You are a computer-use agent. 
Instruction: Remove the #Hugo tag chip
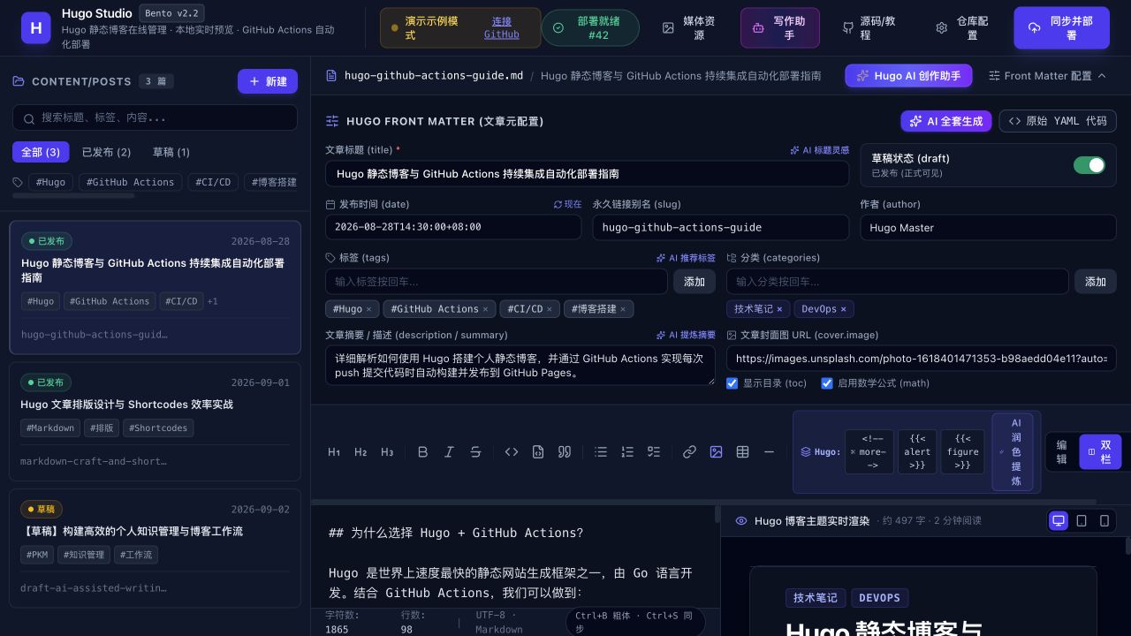coord(368,309)
